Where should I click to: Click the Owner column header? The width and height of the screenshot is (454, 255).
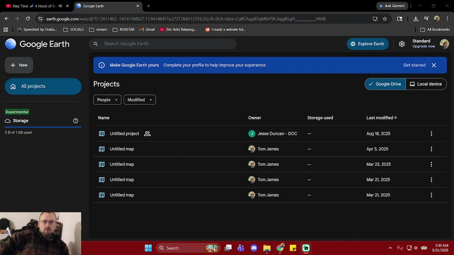[255, 118]
